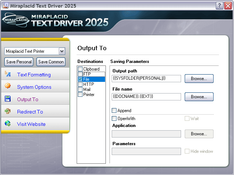Image resolution: width=234 pixels, height=175 pixels.
Task: Toggle the Append checkbox
Action: [x=114, y=110]
